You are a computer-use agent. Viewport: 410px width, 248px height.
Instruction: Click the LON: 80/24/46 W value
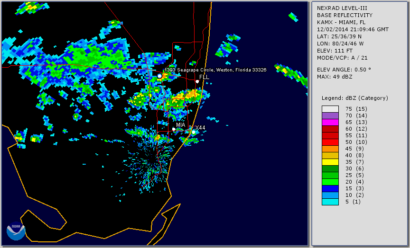pyautogui.click(x=340, y=44)
